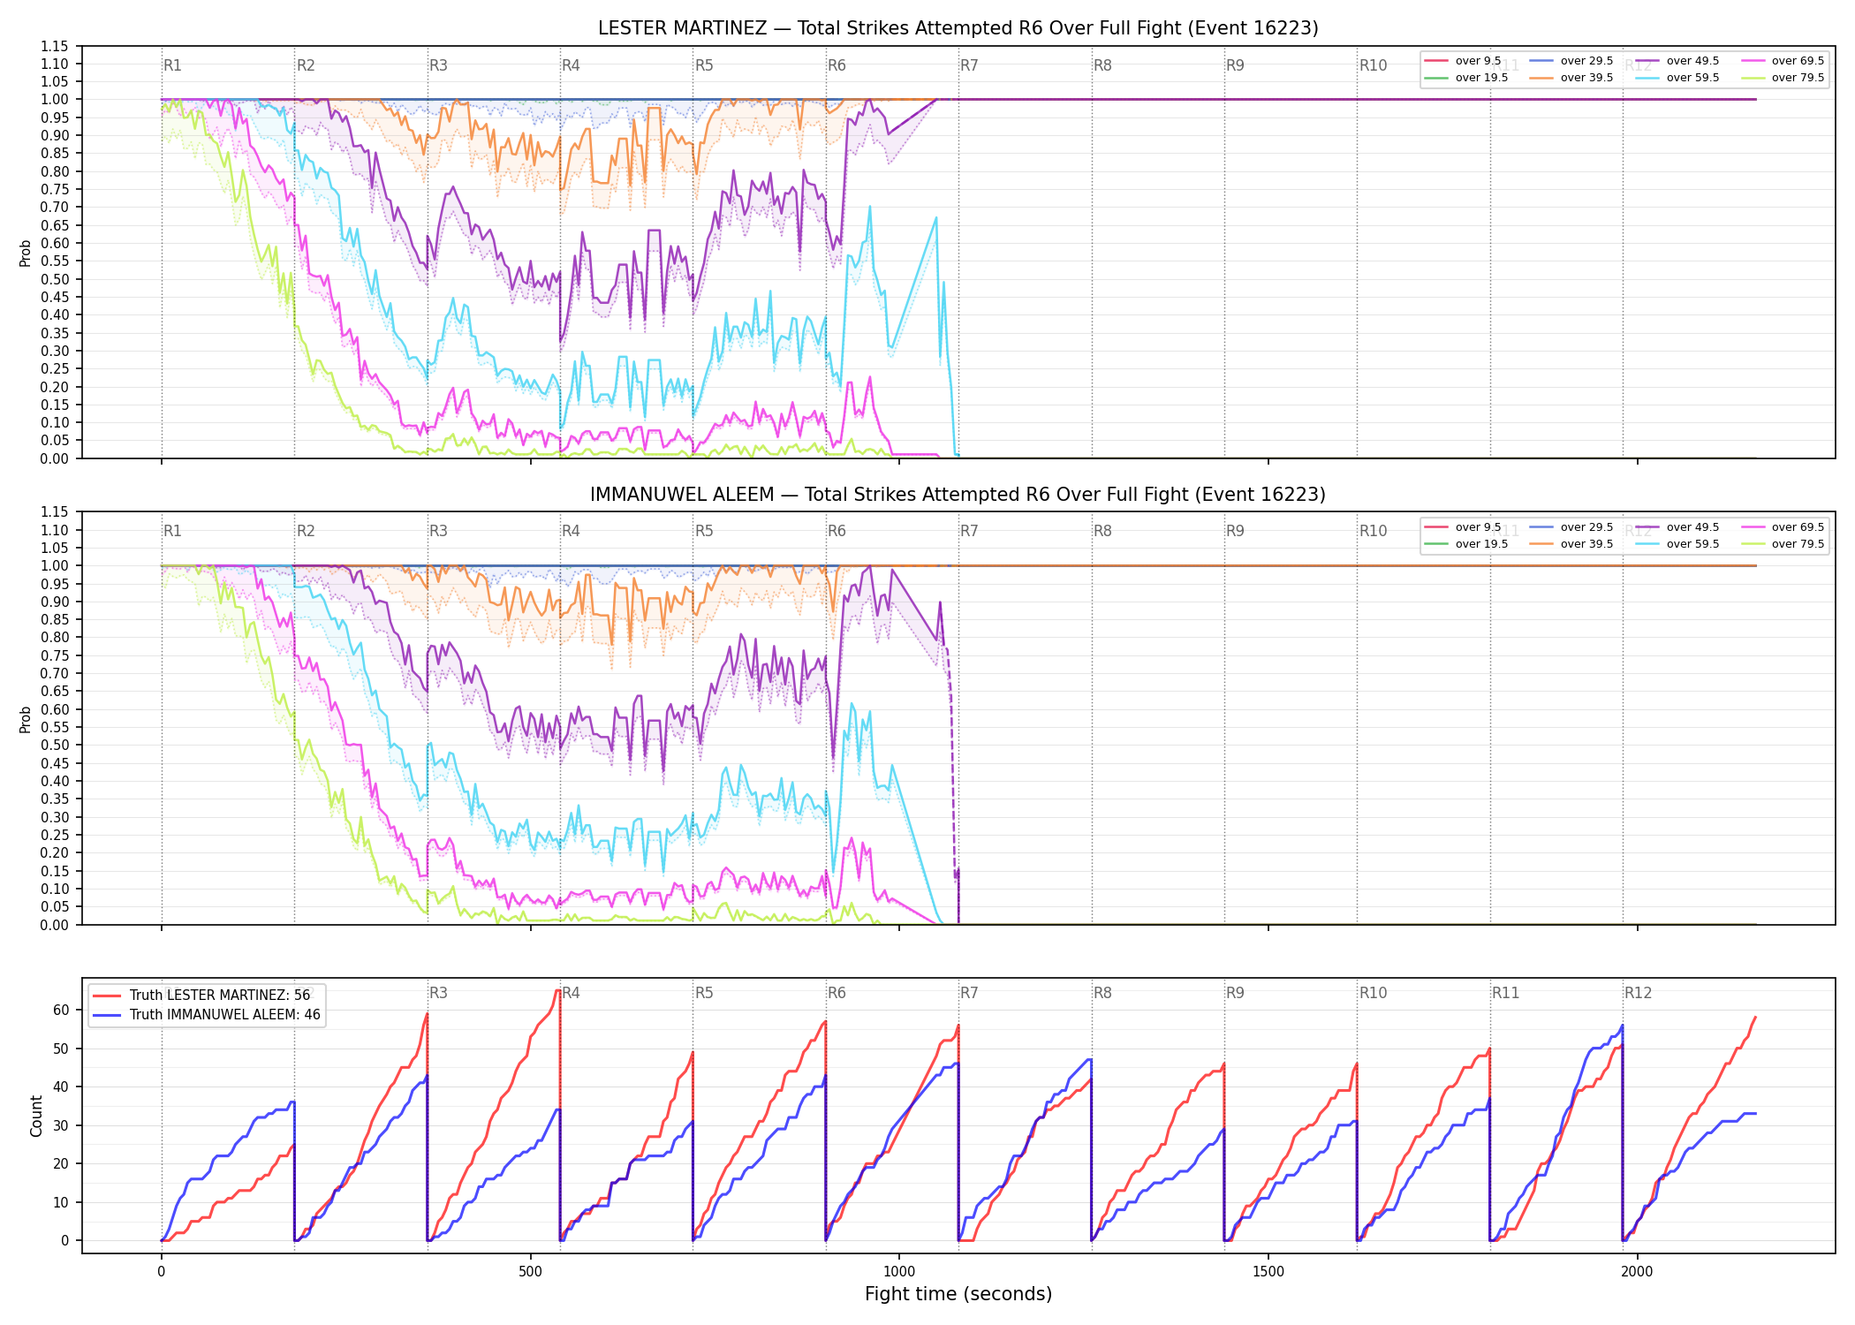Click R3 label in Lester Martinez chart

click(438, 65)
